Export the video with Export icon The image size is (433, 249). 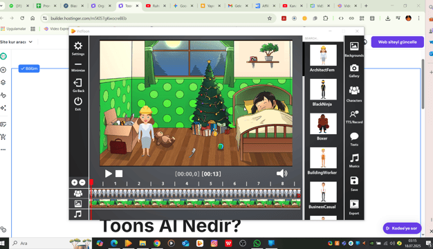[x=354, y=207]
